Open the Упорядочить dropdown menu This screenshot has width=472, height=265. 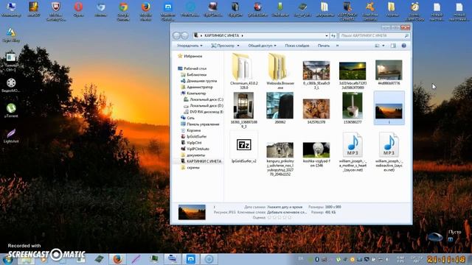(x=190, y=46)
